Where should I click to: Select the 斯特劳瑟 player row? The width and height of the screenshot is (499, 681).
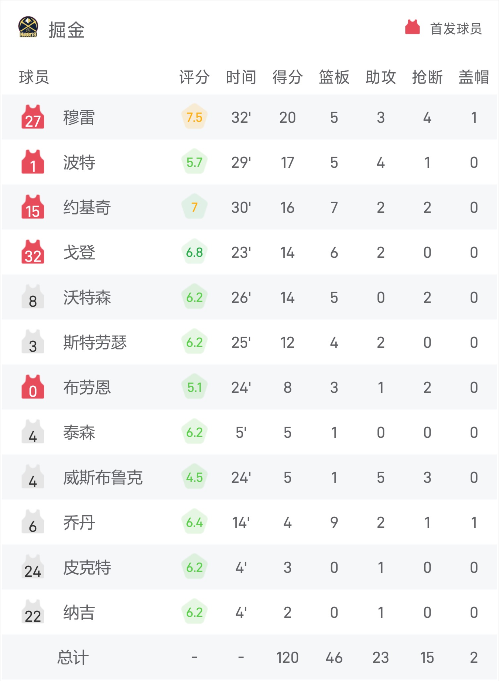point(250,342)
